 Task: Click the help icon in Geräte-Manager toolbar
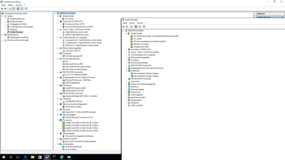(x=136, y=27)
